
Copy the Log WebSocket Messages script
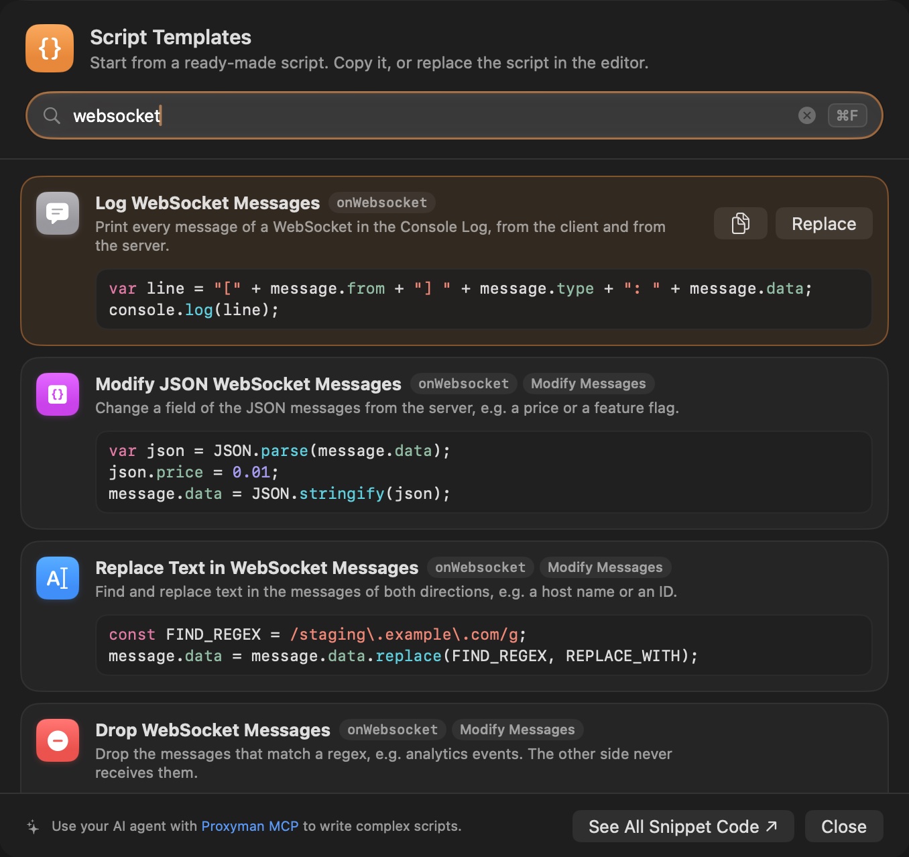pyautogui.click(x=740, y=223)
